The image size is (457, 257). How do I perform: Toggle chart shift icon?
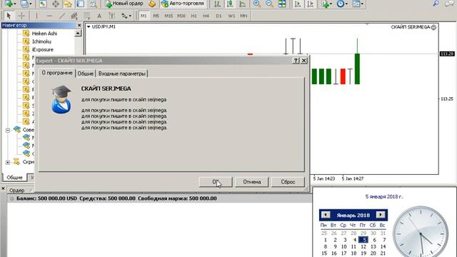coord(311,4)
